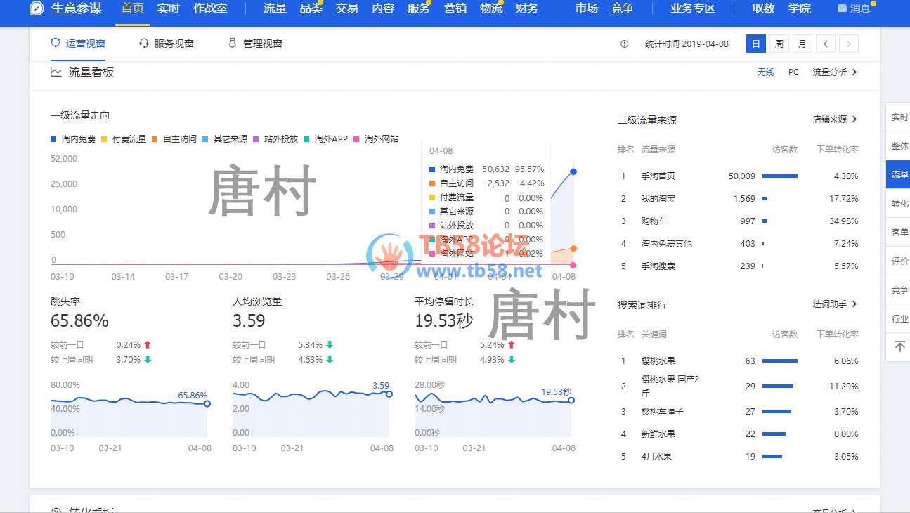This screenshot has width=910, height=513.
Task: Click the info icon beside 统计时间
Action: [625, 44]
